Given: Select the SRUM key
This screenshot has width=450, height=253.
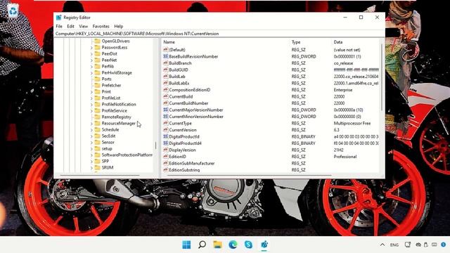Looking at the screenshot, I should point(108,167).
